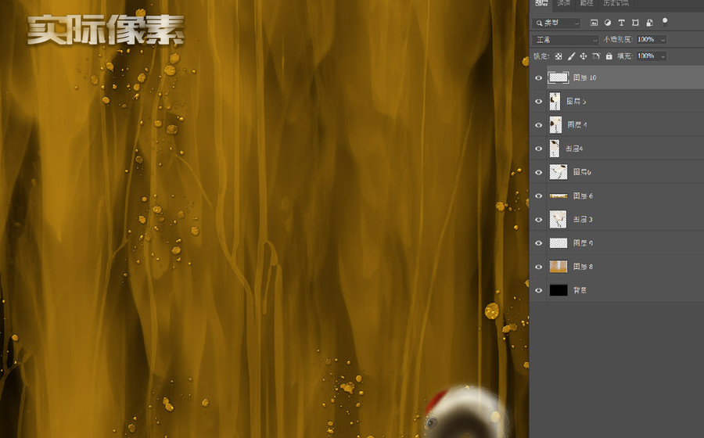Select the 图层 layers tab
Screen dimensions: 704x438
coord(542,3)
